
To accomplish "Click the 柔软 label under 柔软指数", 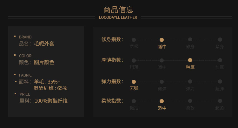I will coord(190,108).
